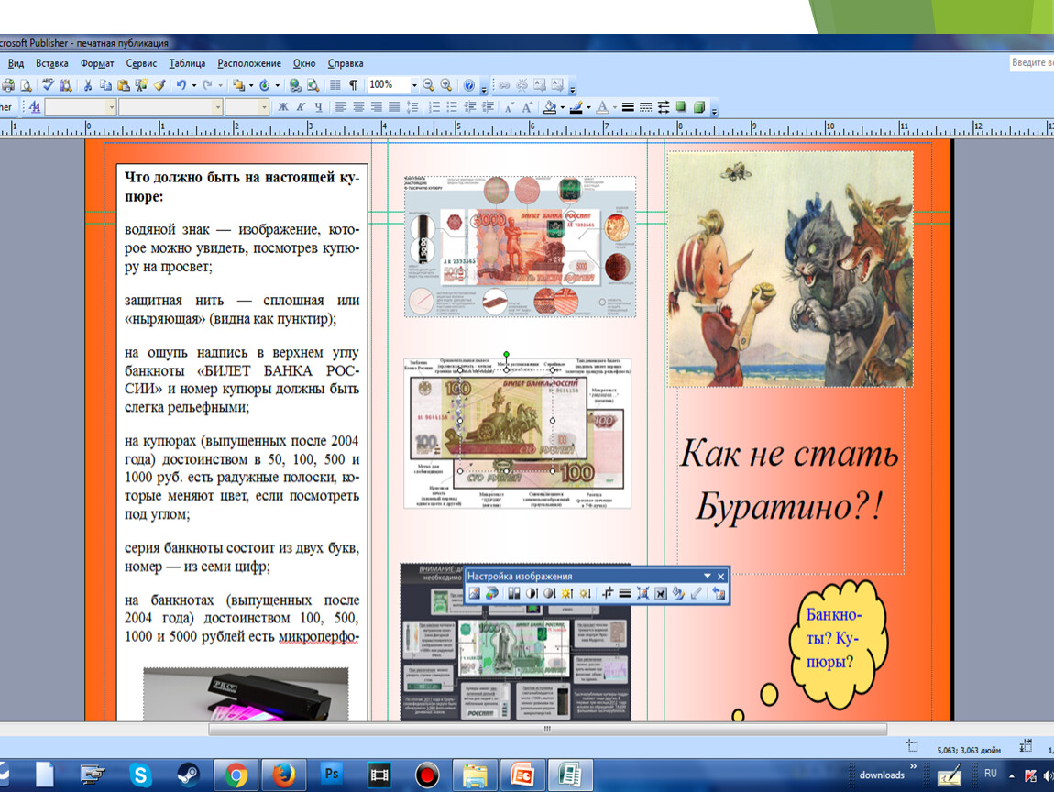Decrease picture brightness
This screenshot has height=792, width=1054.
(585, 593)
